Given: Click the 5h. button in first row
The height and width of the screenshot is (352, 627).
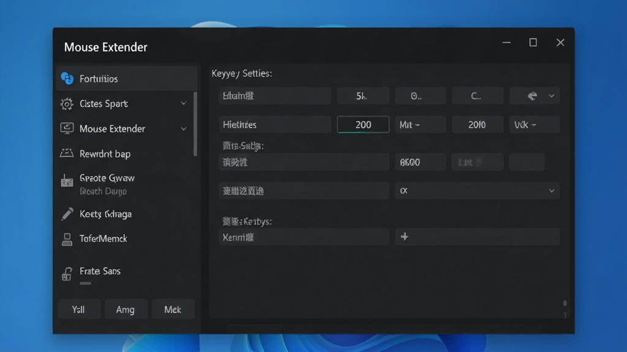Looking at the screenshot, I should click(362, 96).
